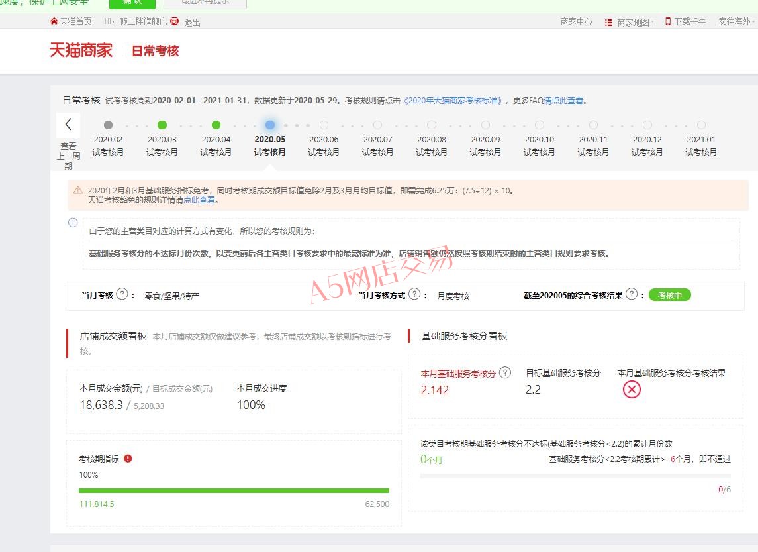The width and height of the screenshot is (758, 552).
Task: Click the green 考核中 status badge
Action: (669, 295)
